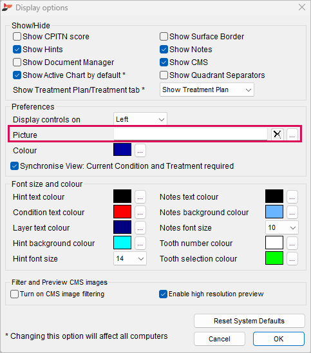Click the cyan Hint background colour swatch
The image size is (311, 353).
[x=122, y=243]
